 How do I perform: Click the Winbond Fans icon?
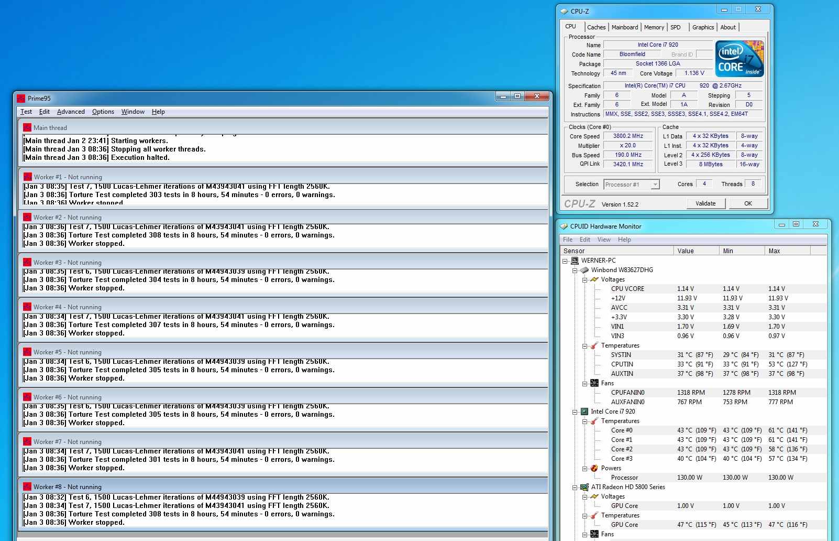[594, 383]
